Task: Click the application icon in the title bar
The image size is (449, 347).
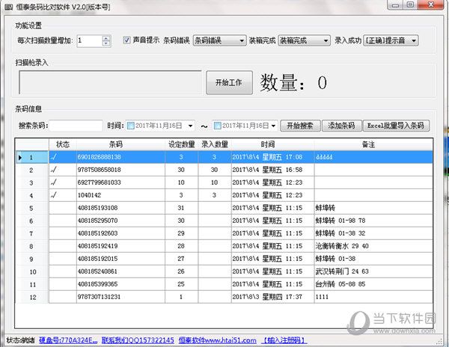Action: point(8,7)
